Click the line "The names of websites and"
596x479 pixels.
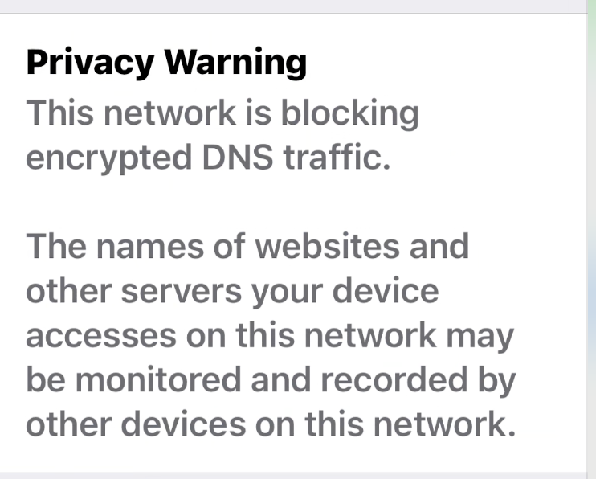pyautogui.click(x=247, y=246)
